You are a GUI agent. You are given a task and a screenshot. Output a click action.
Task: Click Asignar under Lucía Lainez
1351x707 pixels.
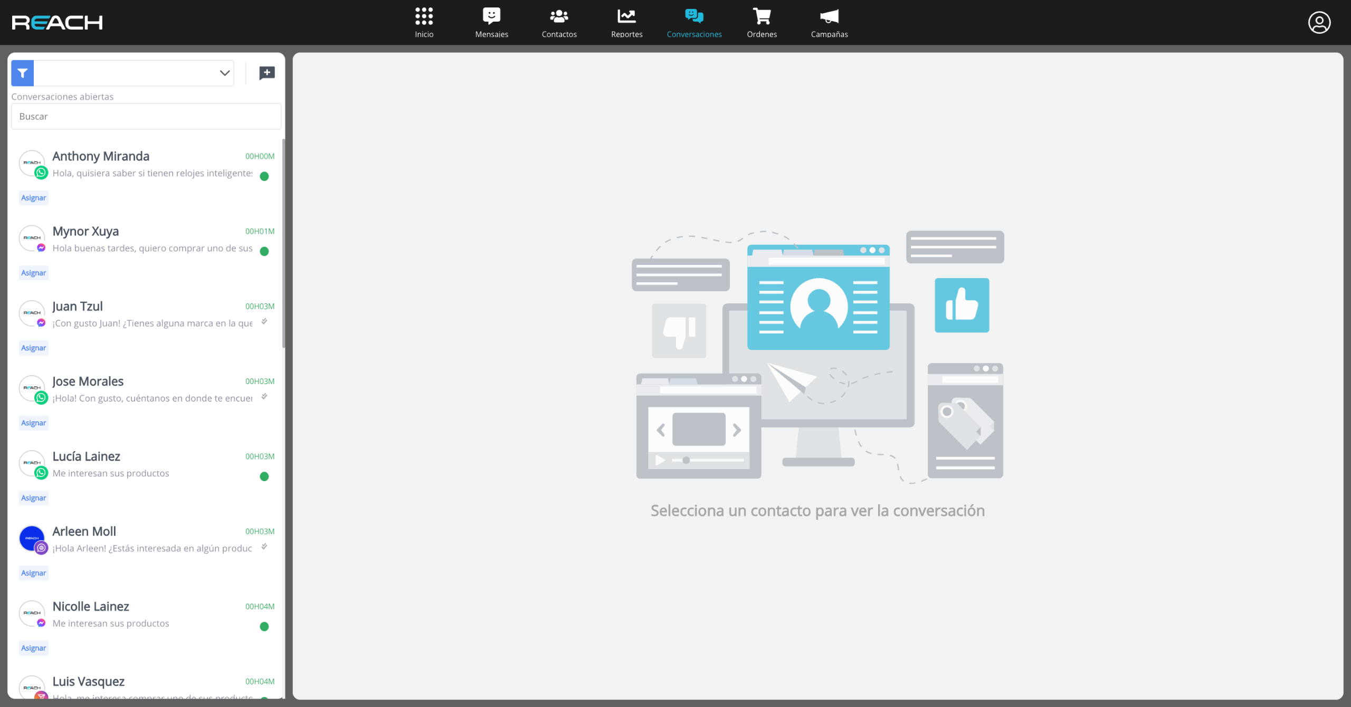tap(33, 498)
